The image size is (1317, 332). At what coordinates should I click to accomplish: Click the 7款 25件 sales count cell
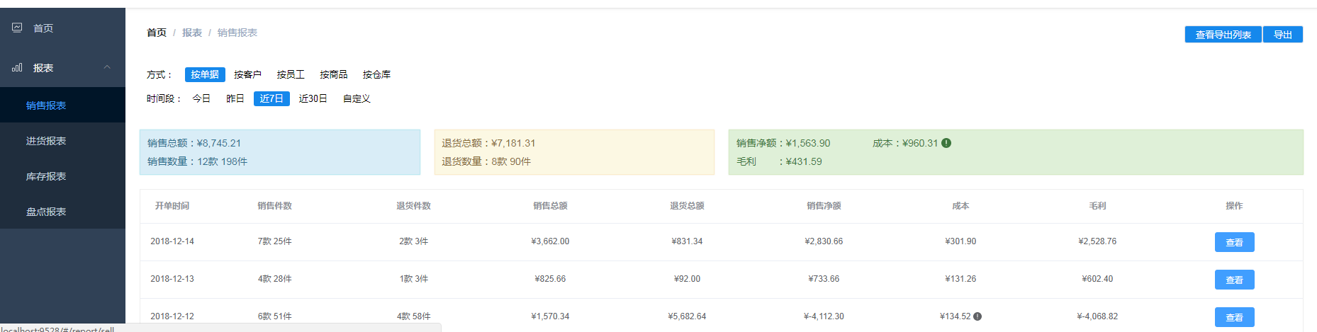[x=275, y=241]
